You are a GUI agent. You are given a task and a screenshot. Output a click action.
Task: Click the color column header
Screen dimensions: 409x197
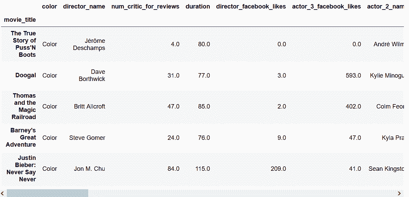pos(50,6)
